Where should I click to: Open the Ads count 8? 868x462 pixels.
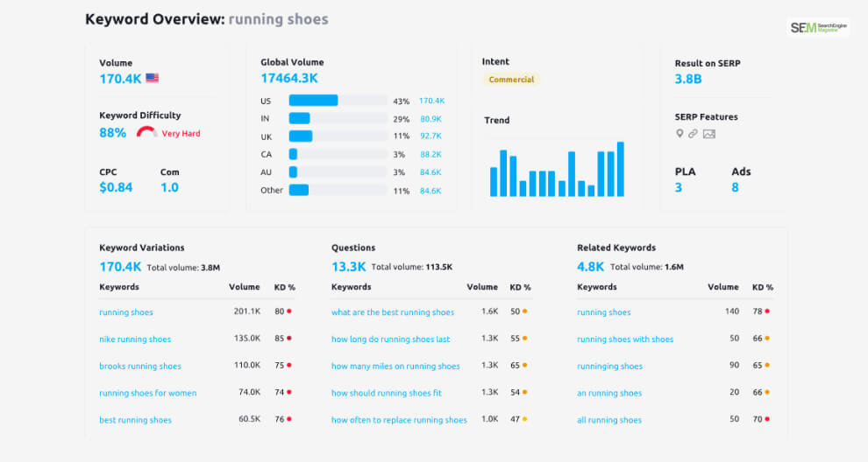(x=735, y=187)
